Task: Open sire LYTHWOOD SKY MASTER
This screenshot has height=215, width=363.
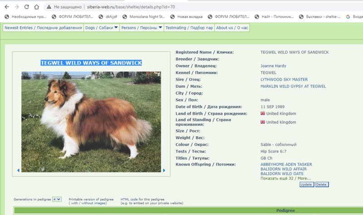Action: click(x=284, y=80)
